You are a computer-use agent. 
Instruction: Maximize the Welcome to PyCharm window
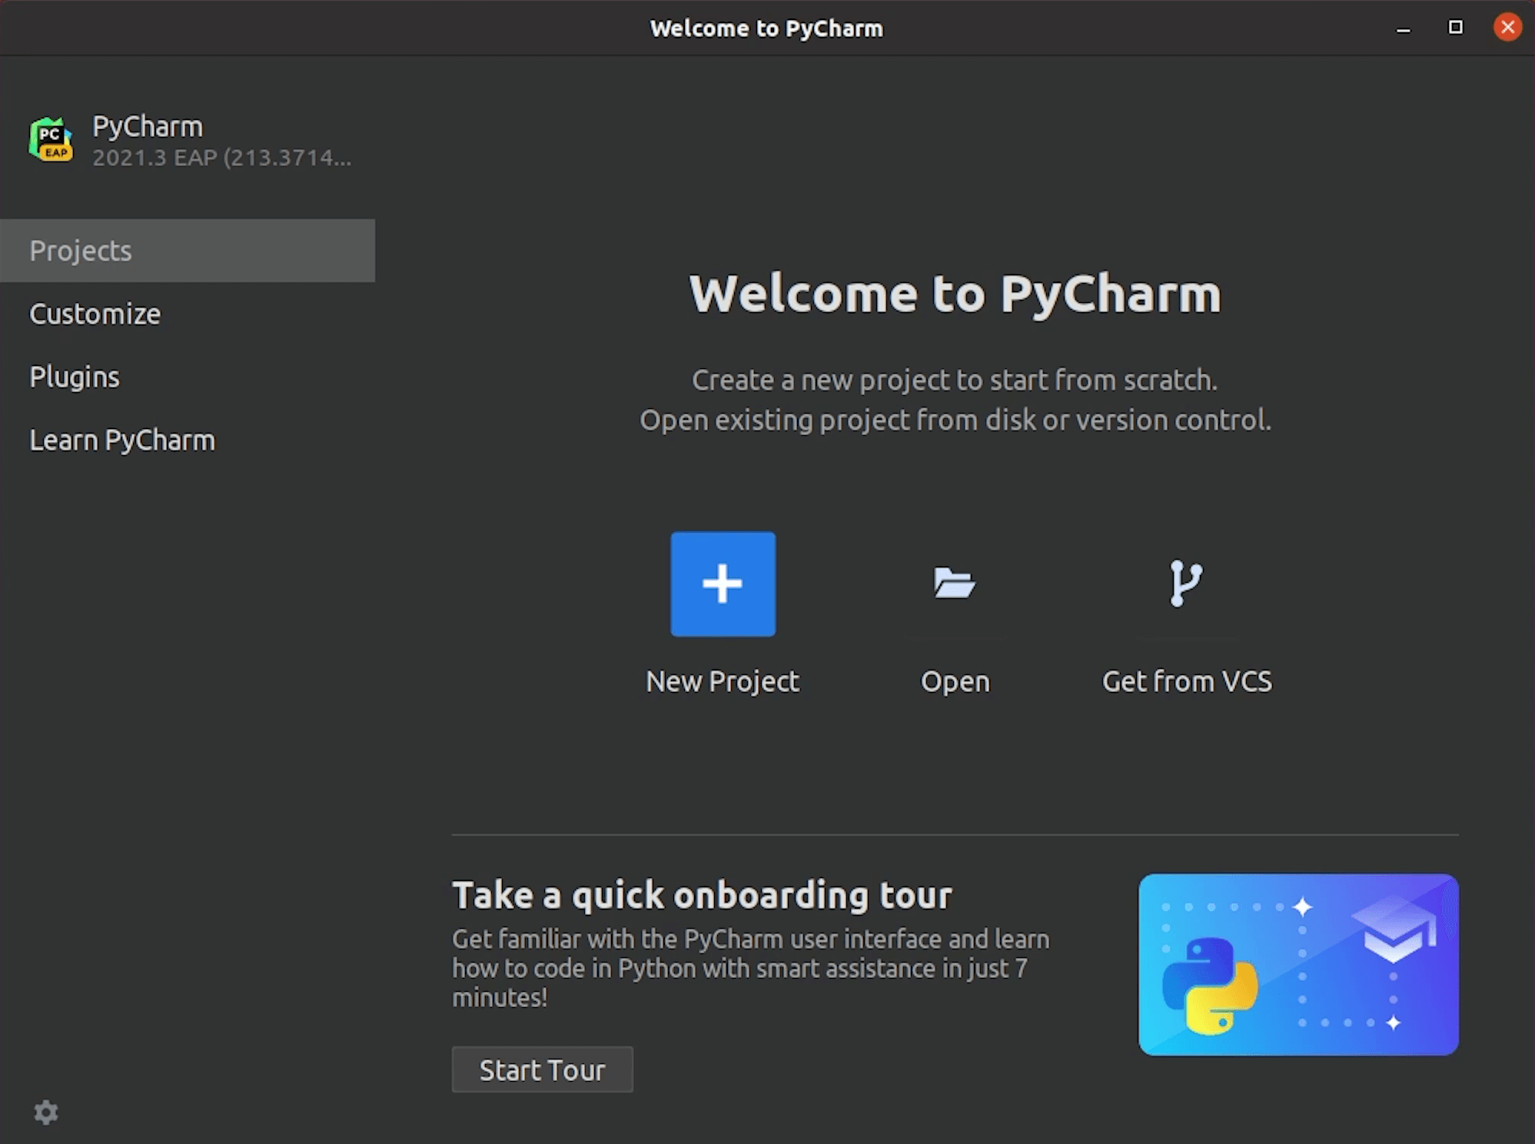(x=1455, y=28)
